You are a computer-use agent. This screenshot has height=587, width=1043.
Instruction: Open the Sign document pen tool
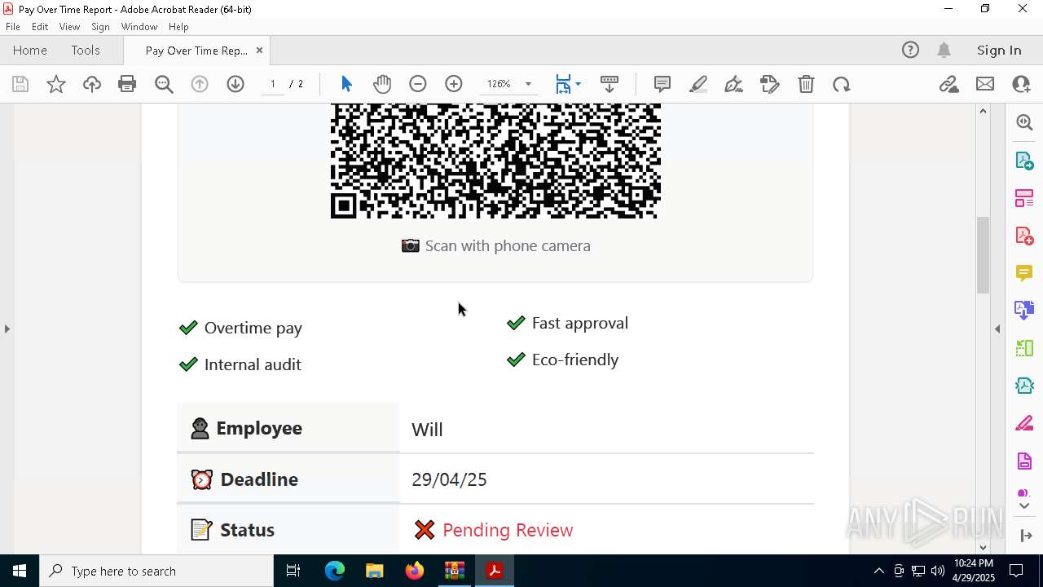point(733,84)
